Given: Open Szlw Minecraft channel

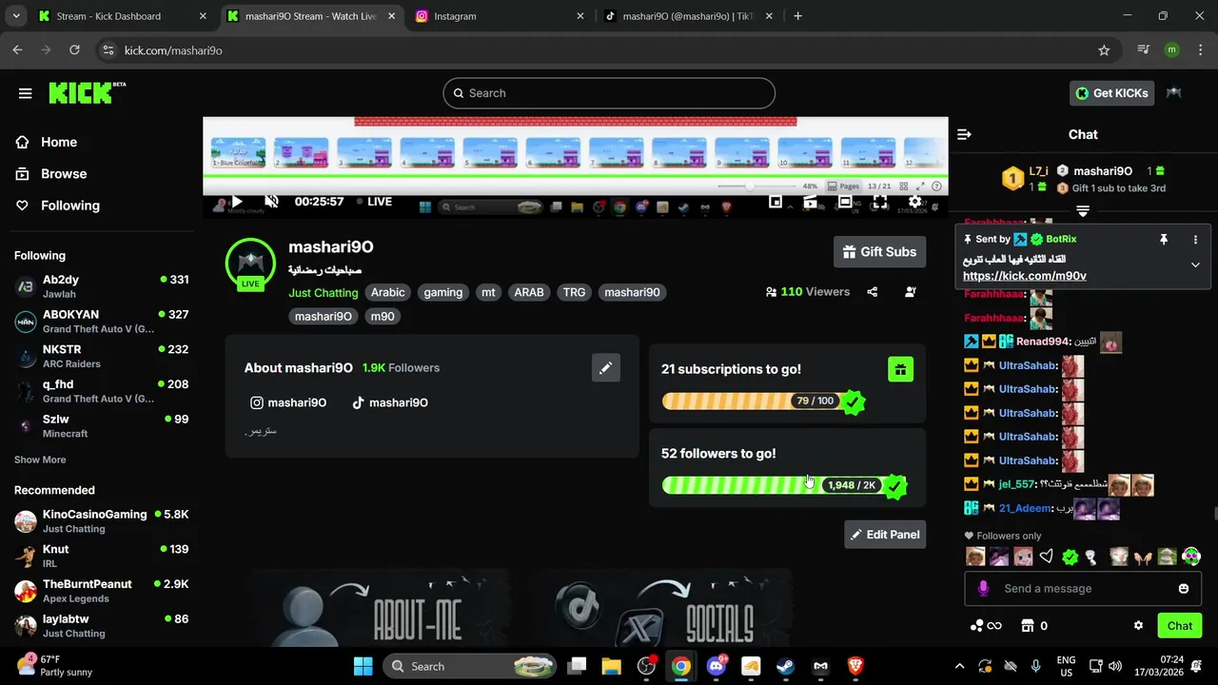Looking at the screenshot, I should (x=101, y=425).
